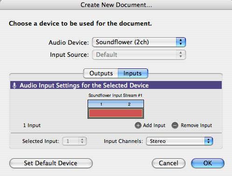The width and height of the screenshot is (232, 176).
Task: Switch to the Outputs tab
Action: [101, 73]
